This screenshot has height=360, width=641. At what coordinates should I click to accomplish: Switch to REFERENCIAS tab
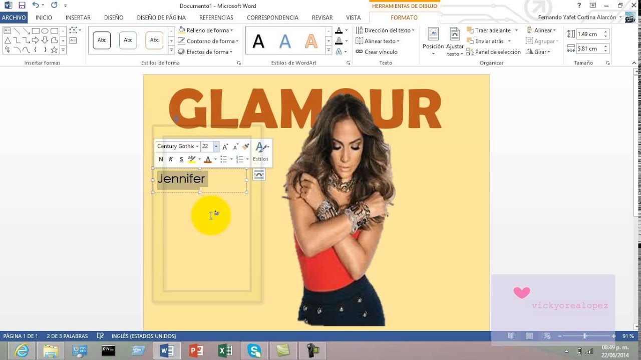(x=216, y=17)
